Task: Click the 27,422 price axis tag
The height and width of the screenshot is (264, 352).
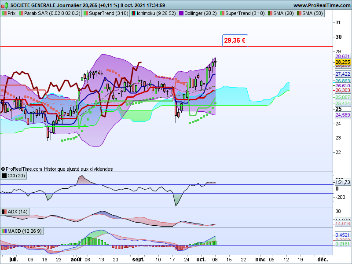Action: click(x=343, y=74)
